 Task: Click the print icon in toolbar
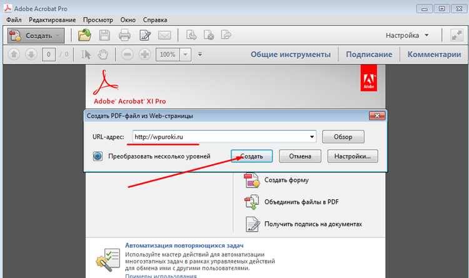click(x=124, y=35)
